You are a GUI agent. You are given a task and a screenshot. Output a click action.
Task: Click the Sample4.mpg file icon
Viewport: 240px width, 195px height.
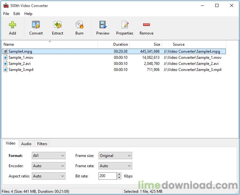tap(5, 51)
